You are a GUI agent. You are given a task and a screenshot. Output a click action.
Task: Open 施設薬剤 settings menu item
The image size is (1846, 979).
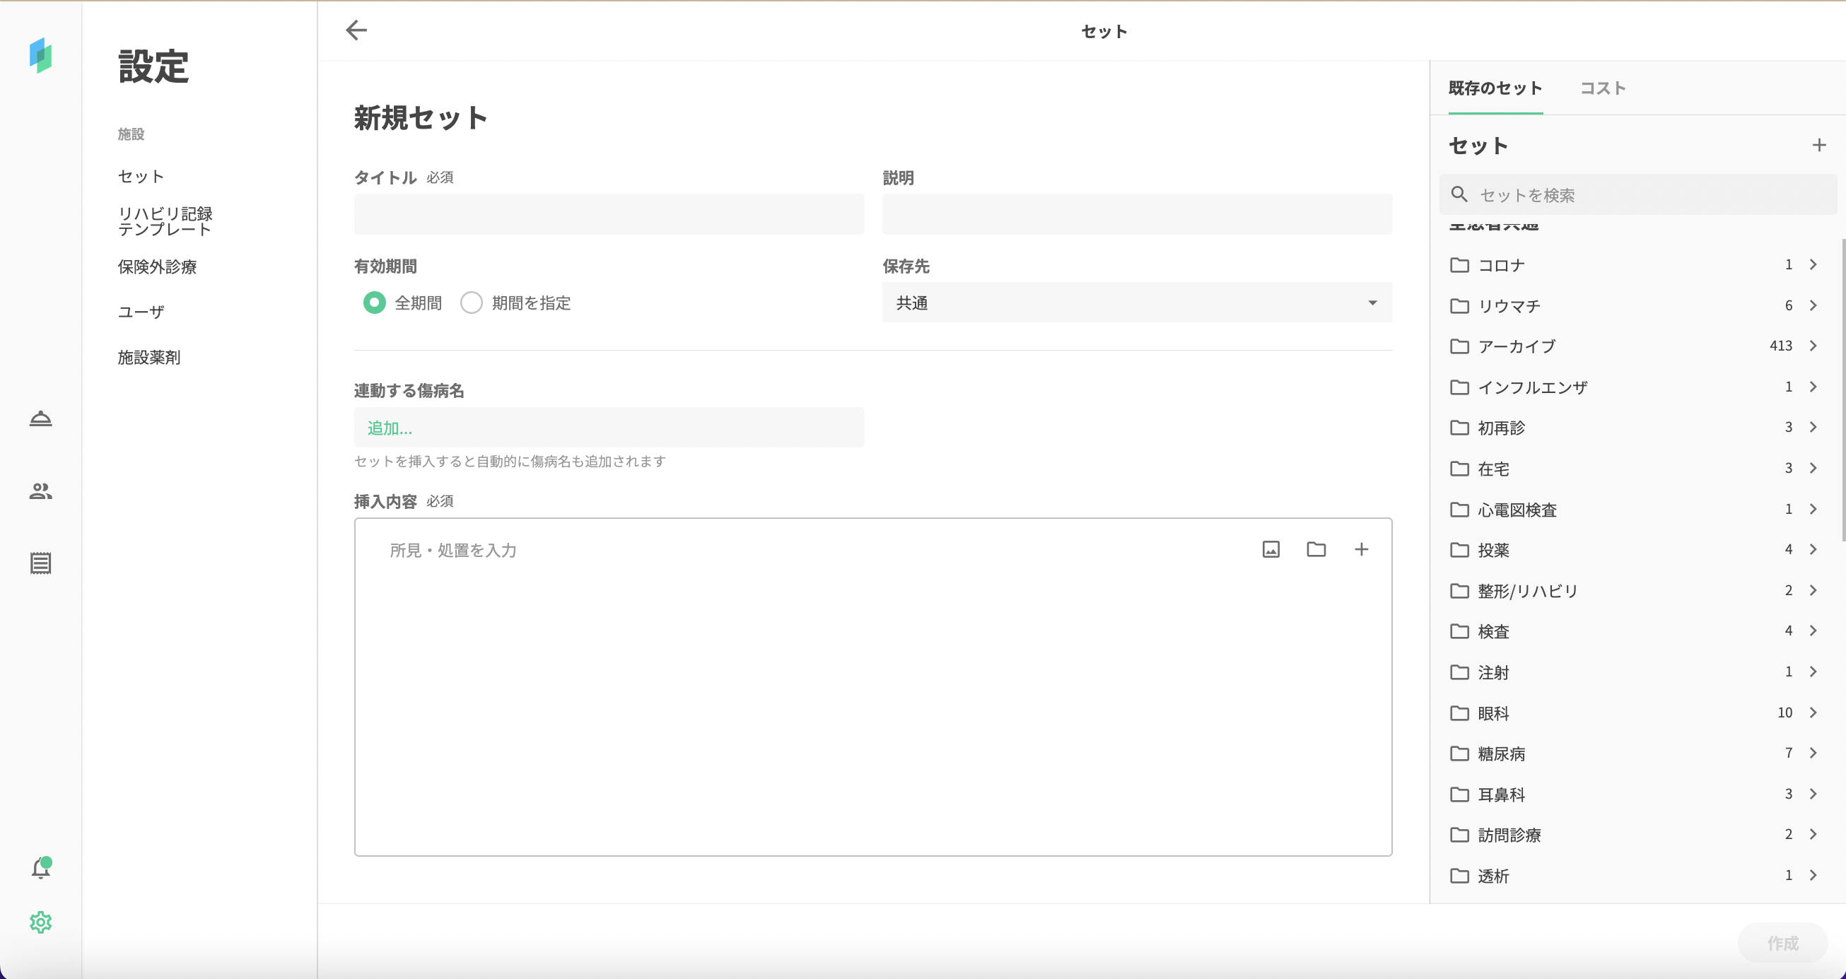(149, 357)
